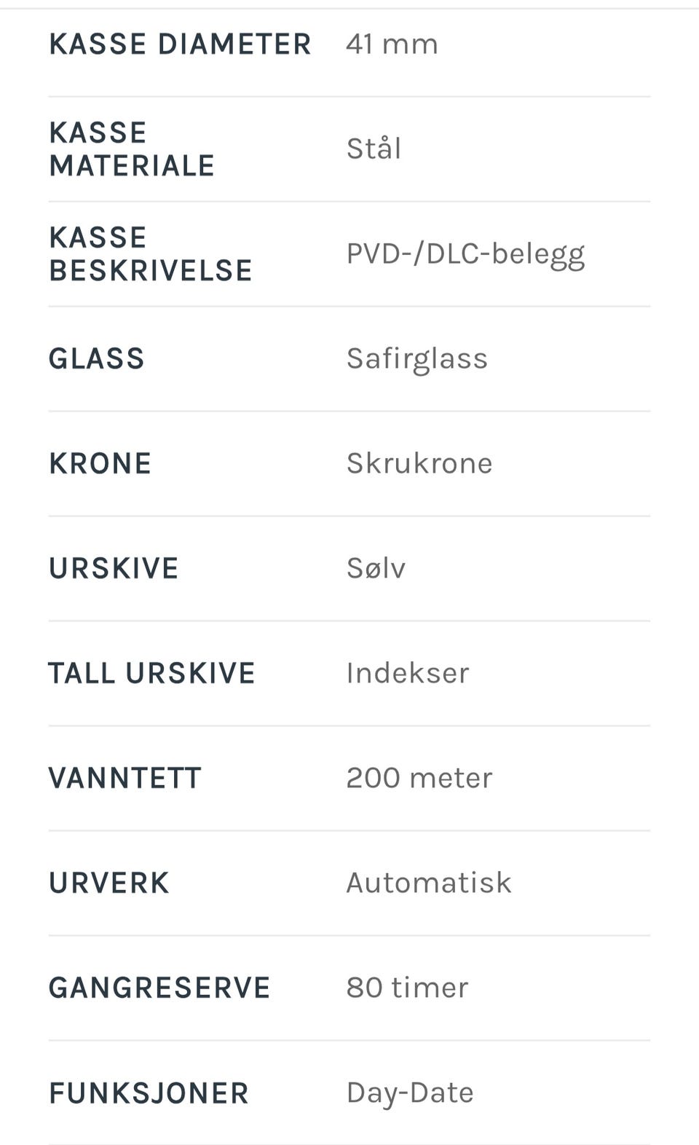Select the GANGRESERVE row label
Image resolution: width=699 pixels, height=1145 pixels.
(x=159, y=988)
